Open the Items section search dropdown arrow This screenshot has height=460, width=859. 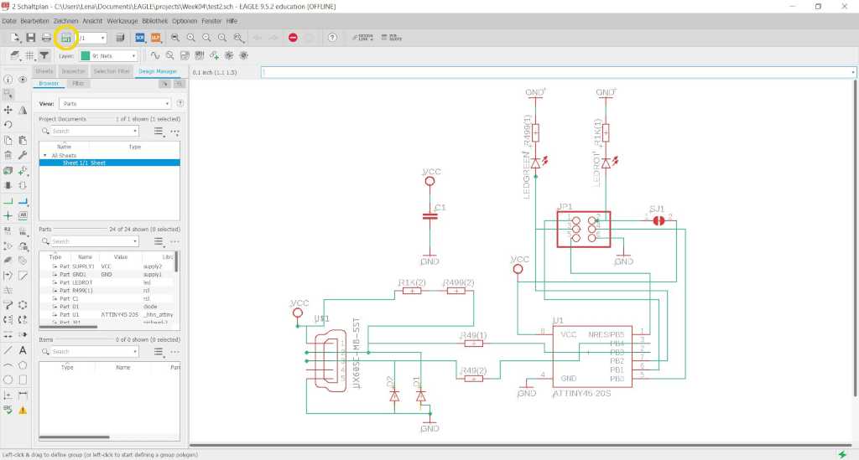click(135, 352)
